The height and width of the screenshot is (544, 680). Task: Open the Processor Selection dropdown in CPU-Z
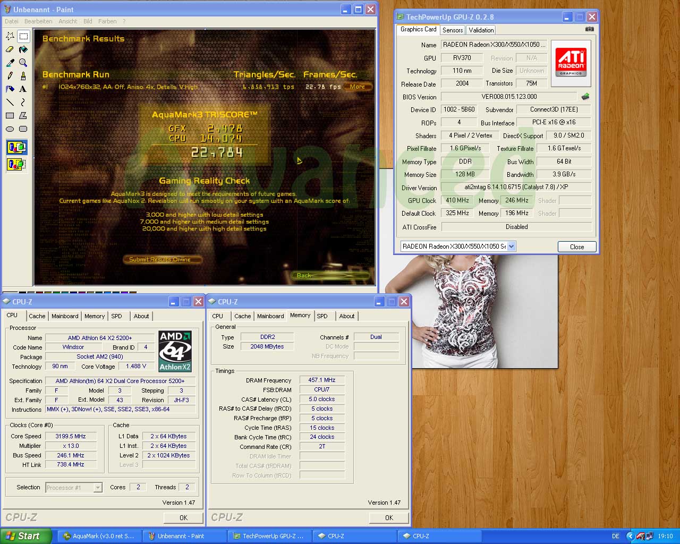[x=98, y=487]
